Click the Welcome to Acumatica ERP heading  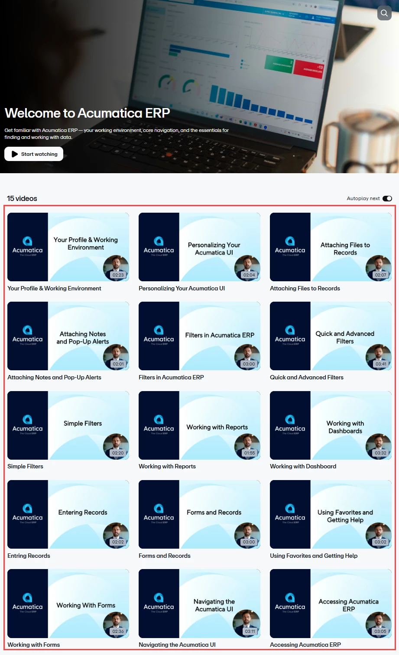coord(87,113)
